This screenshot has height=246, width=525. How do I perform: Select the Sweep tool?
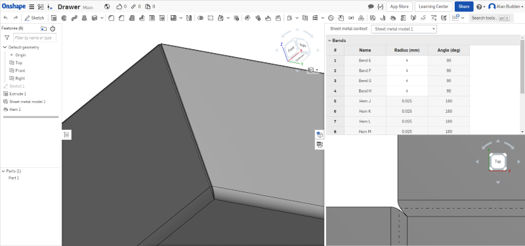coord(74,18)
